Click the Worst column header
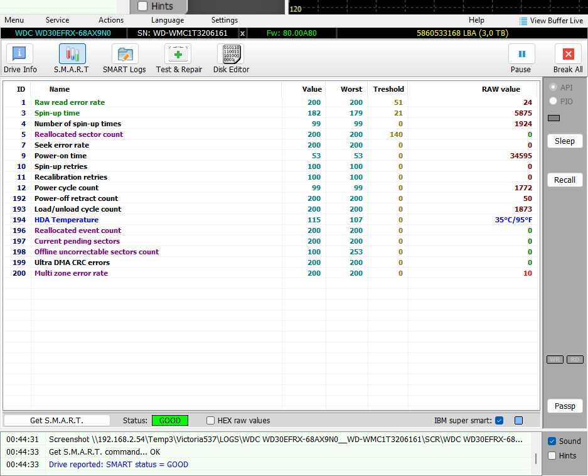 (351, 89)
